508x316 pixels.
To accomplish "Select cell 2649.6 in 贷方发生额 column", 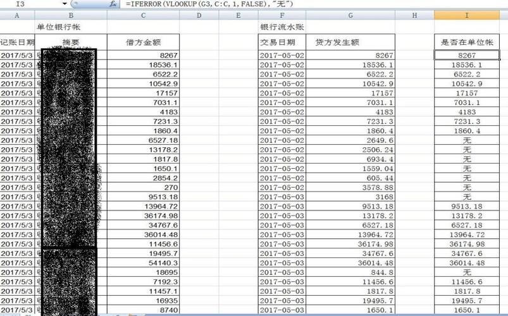I will tap(350, 140).
